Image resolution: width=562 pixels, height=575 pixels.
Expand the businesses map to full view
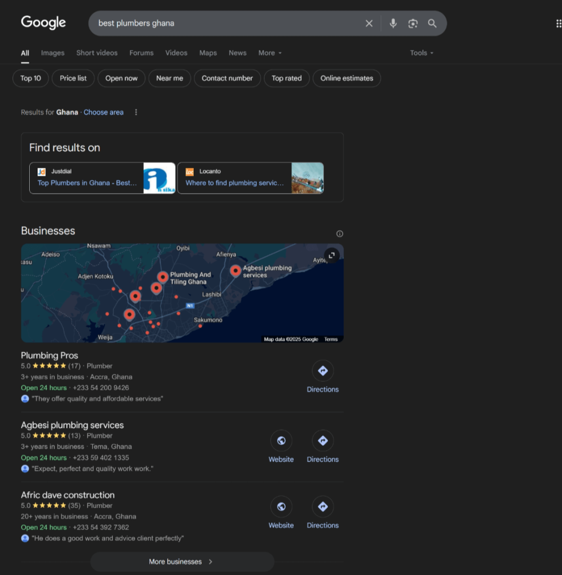pyautogui.click(x=332, y=255)
